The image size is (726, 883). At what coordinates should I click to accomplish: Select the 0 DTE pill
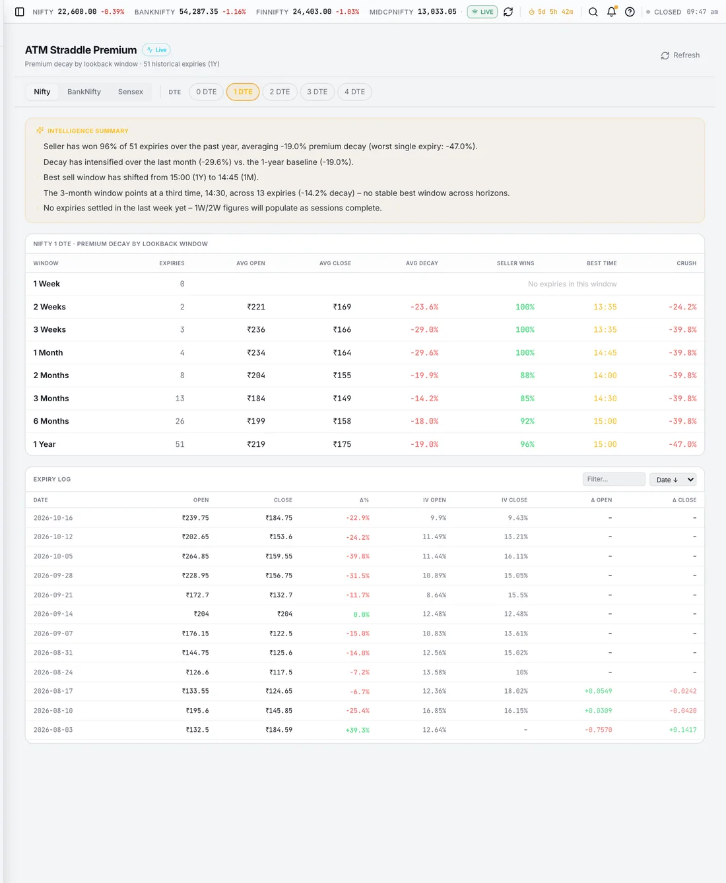207,92
